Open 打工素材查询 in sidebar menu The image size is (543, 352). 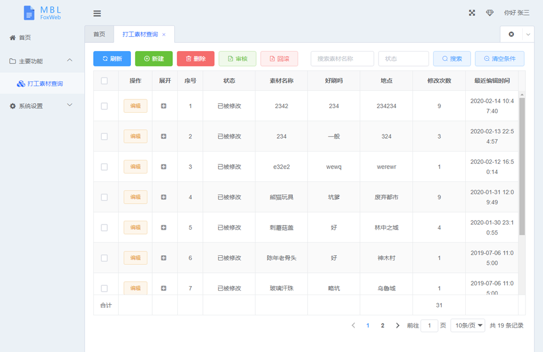(x=42, y=83)
